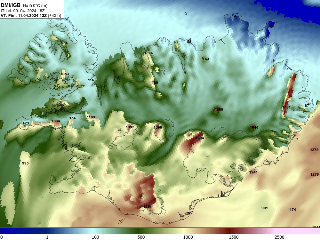The height and width of the screenshot is (240, 320).
Task: Click the 1392 map value
Action: tap(130, 127)
